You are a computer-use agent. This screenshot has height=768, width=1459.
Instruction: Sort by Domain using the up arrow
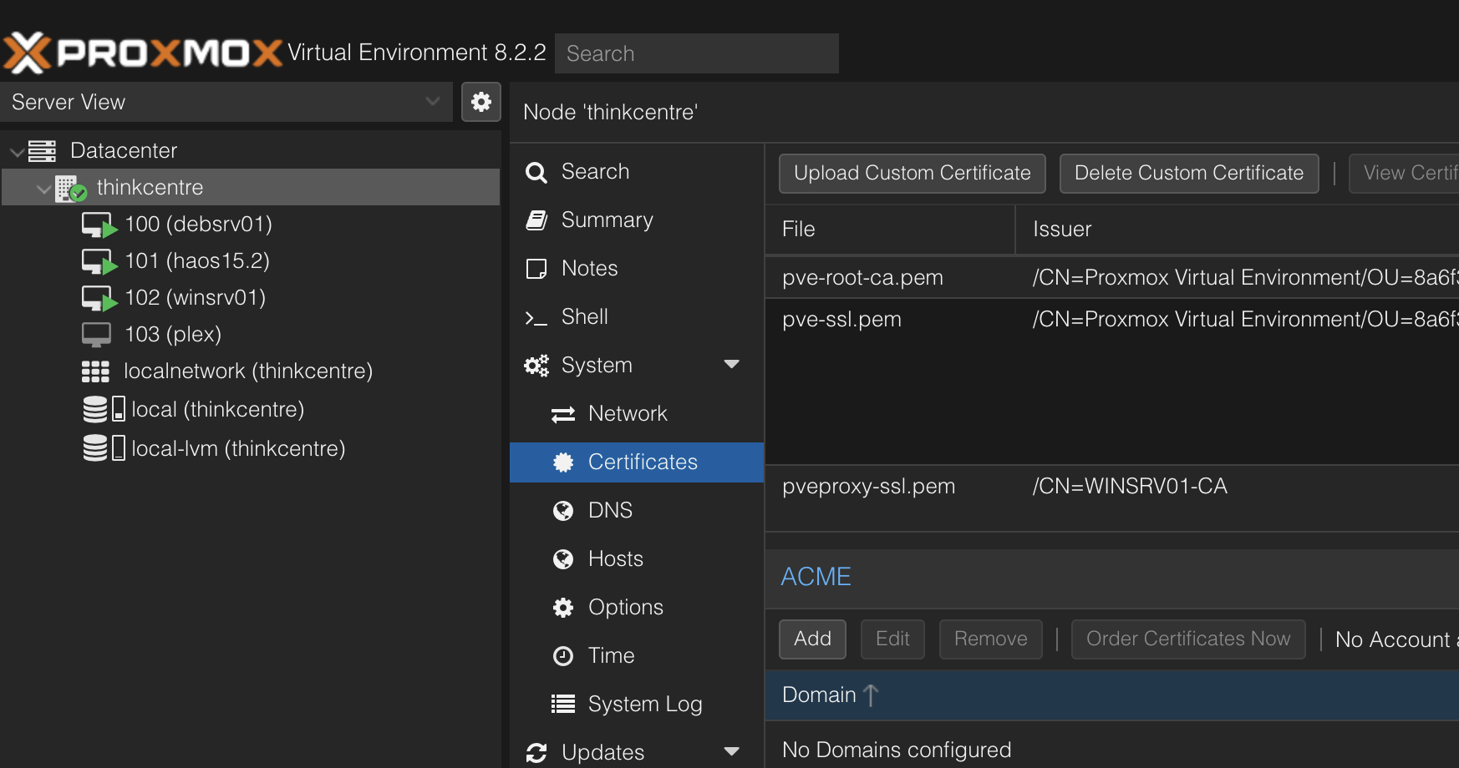(x=871, y=695)
